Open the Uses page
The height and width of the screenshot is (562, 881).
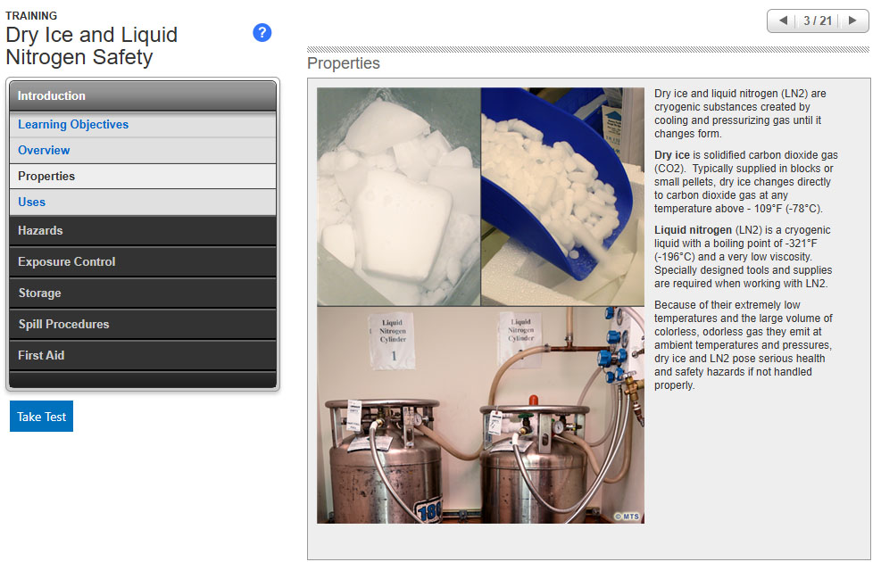(x=31, y=202)
